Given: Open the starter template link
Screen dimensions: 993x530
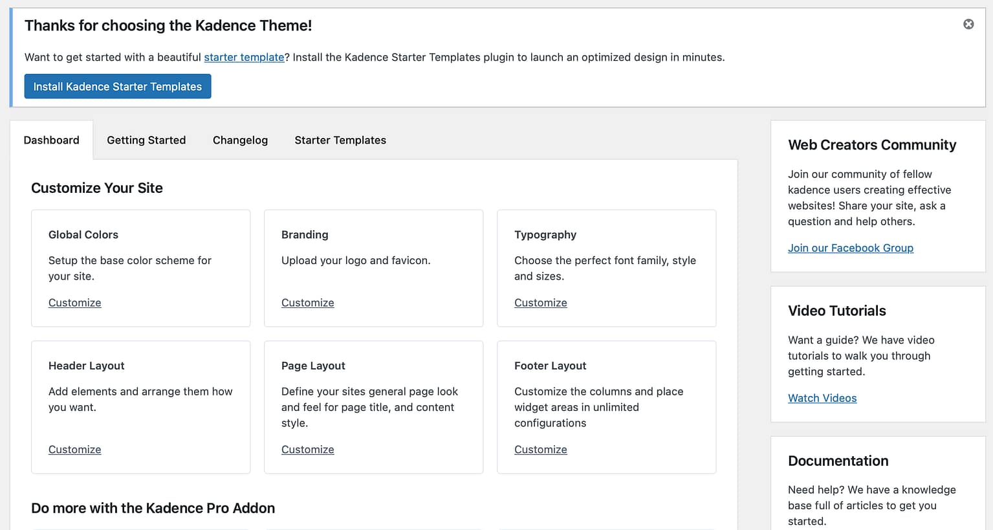Looking at the screenshot, I should coord(244,57).
